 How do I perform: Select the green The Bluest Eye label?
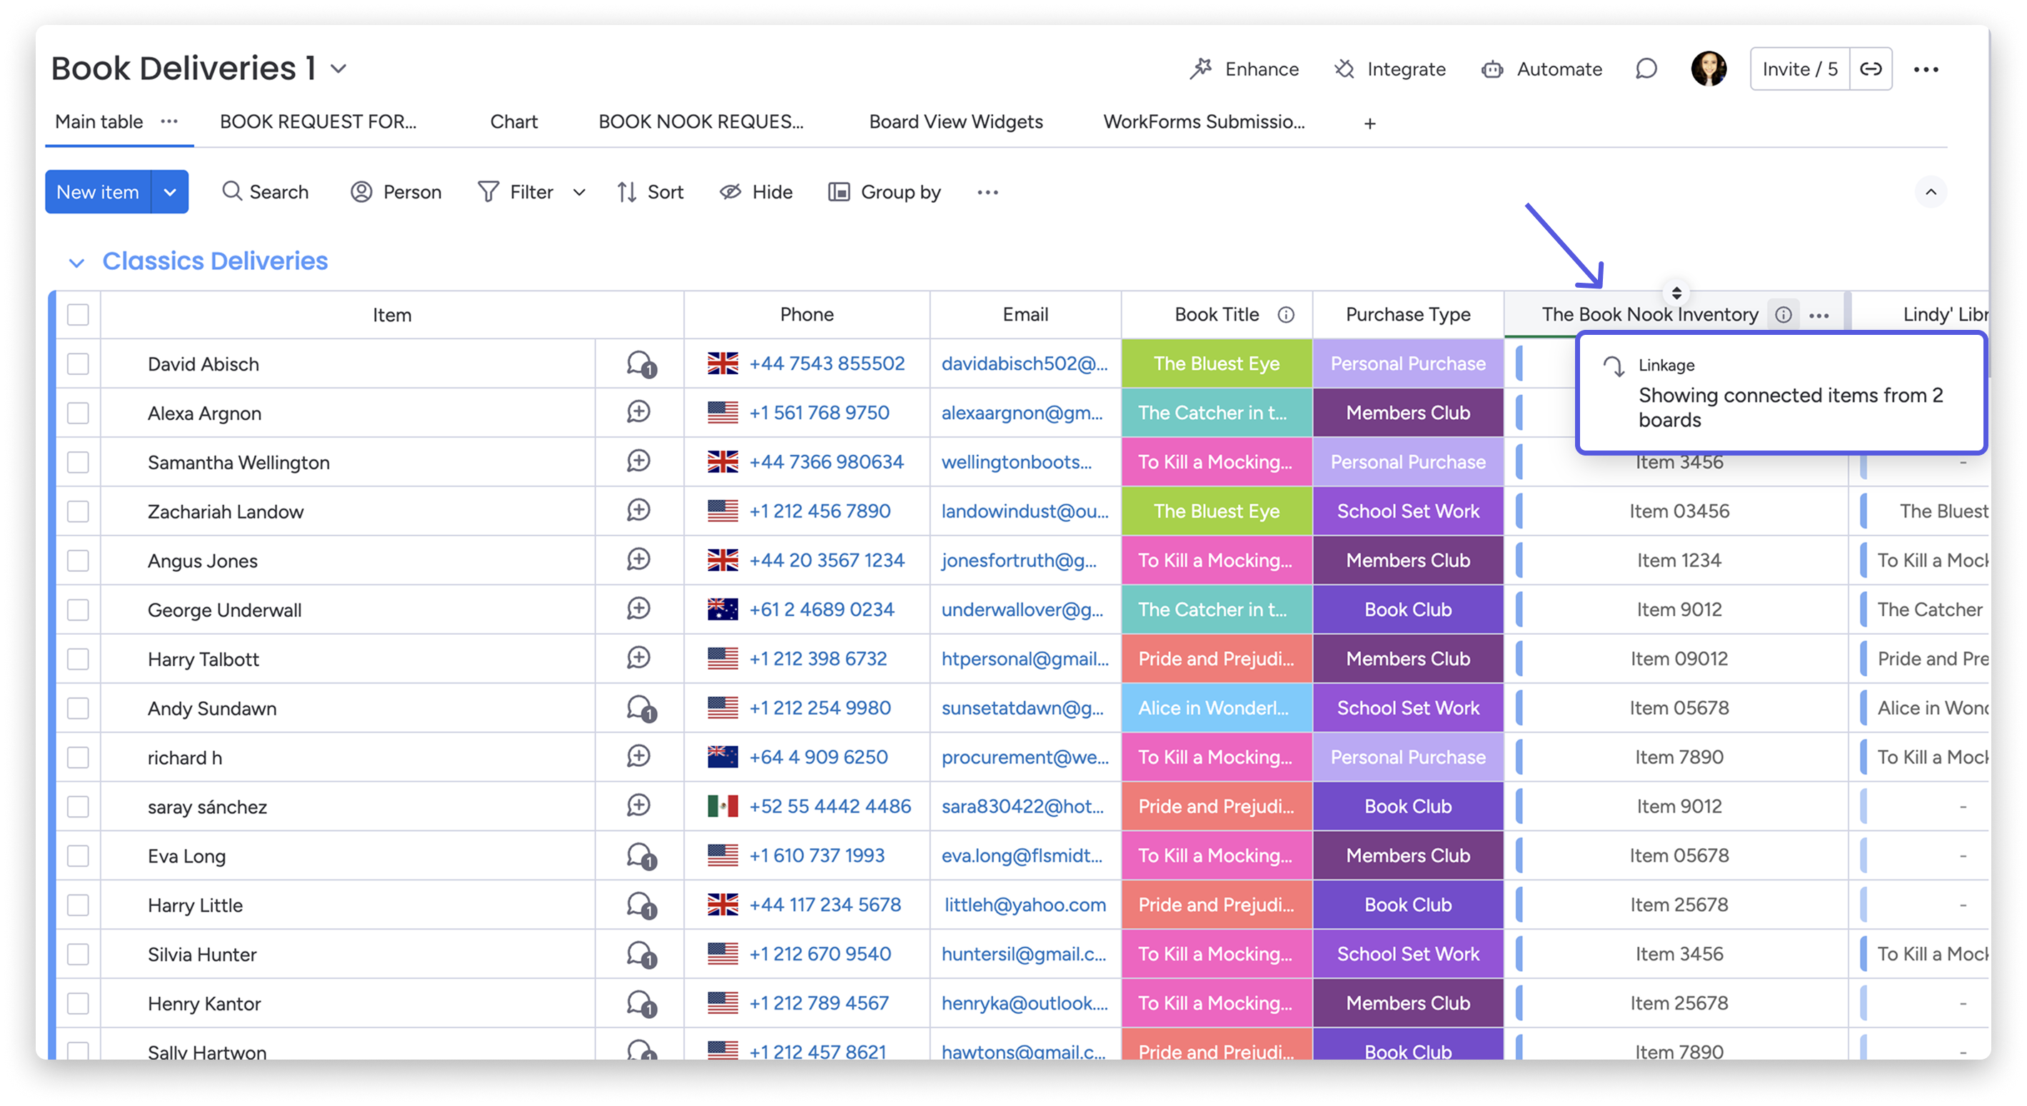pyautogui.click(x=1216, y=363)
